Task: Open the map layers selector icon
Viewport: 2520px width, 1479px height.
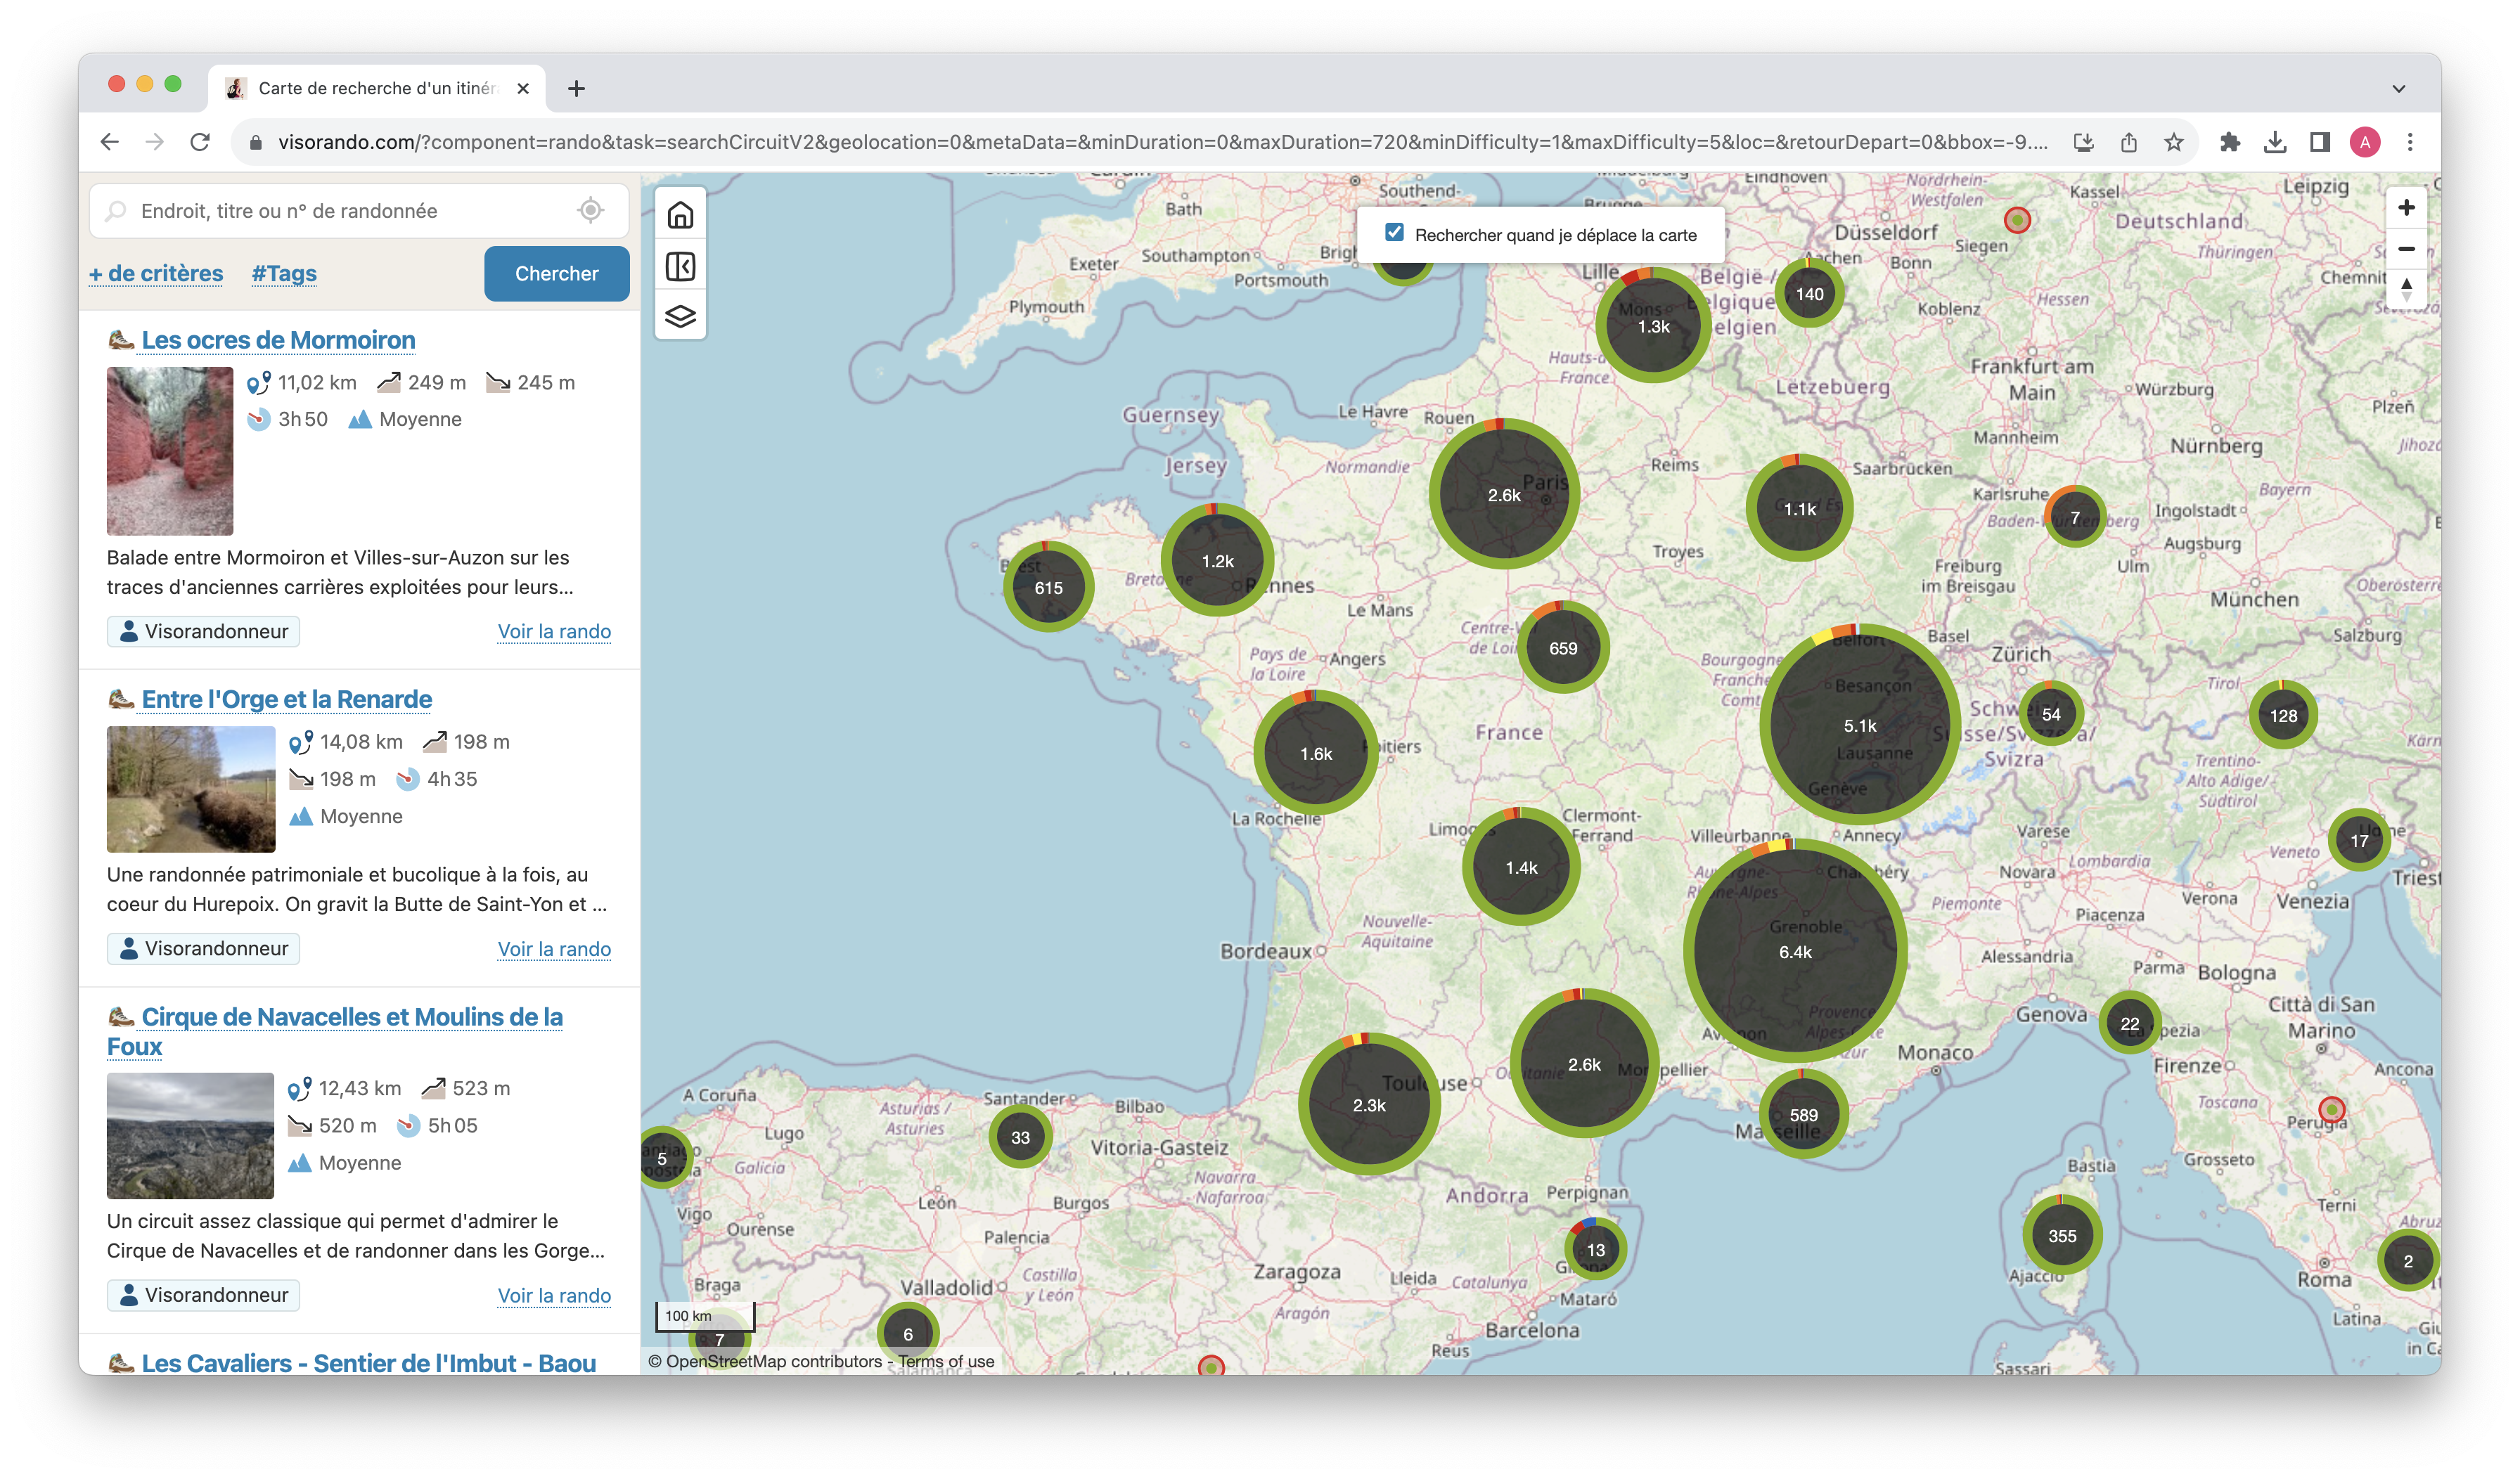Action: click(x=680, y=316)
